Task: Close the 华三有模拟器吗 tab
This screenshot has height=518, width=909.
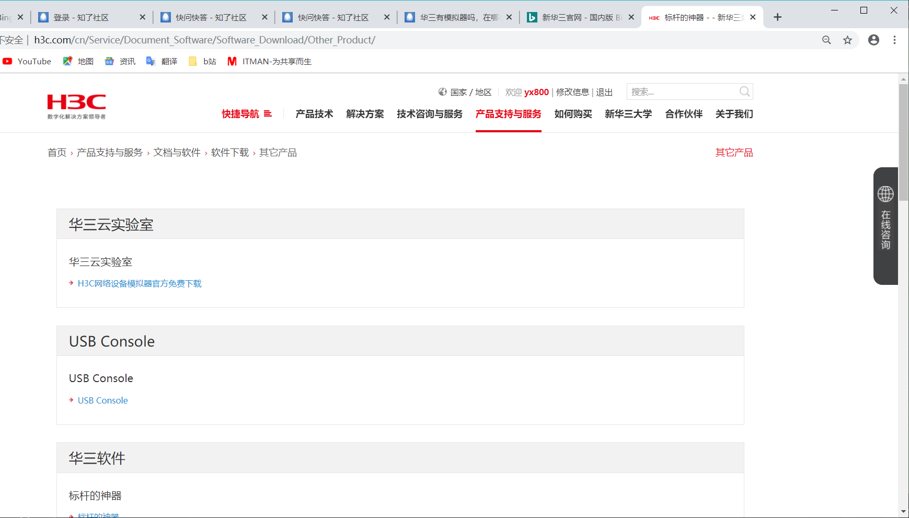Action: pyautogui.click(x=509, y=17)
